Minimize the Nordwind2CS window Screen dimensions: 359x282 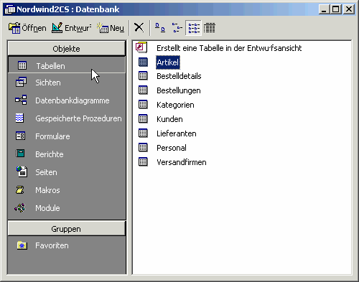(324, 9)
